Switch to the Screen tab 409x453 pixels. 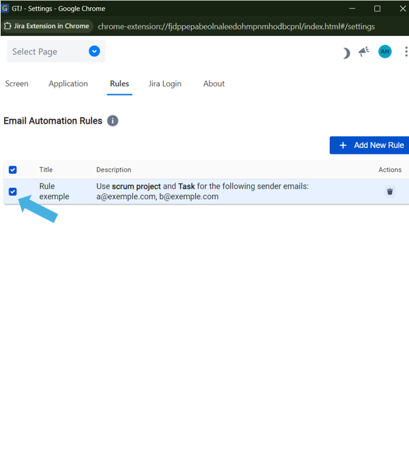[x=17, y=84]
